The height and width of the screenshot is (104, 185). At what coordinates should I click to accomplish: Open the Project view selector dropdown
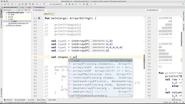(x=11, y=10)
